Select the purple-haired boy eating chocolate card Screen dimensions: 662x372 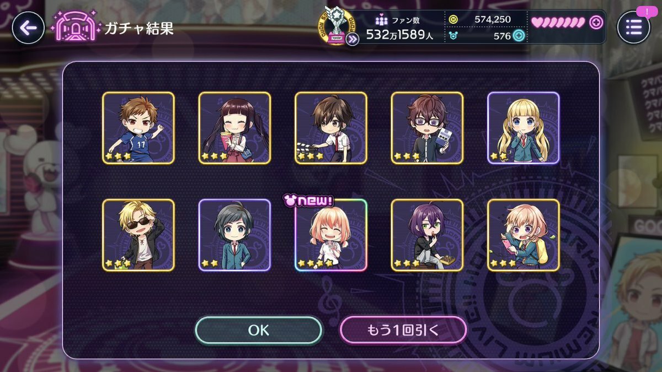[427, 235]
